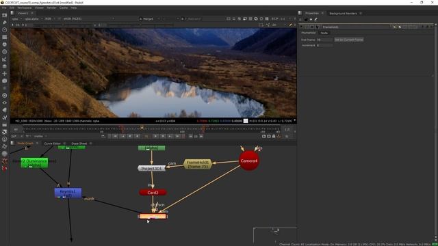Open the Workspace menu

click(x=25, y=8)
